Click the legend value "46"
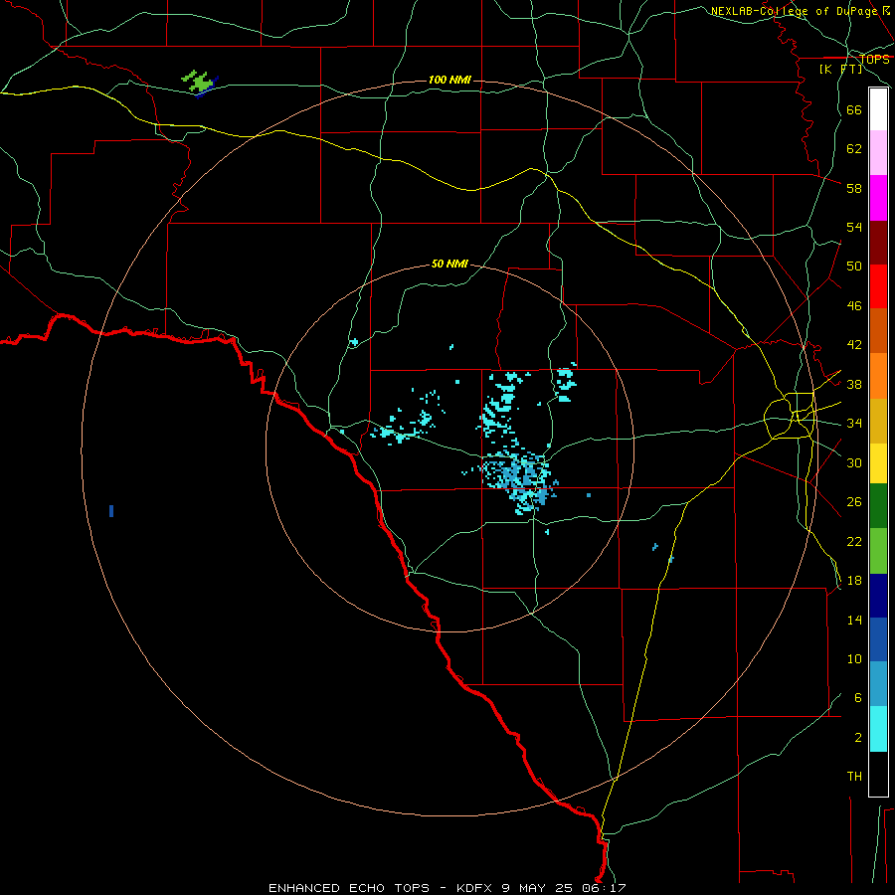Screen dimensions: 895x895 pyautogui.click(x=854, y=306)
